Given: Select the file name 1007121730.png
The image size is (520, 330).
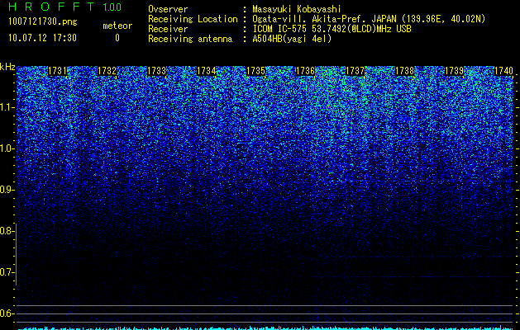Looking at the screenshot, I should (x=43, y=22).
